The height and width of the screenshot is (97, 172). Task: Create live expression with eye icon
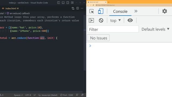click(130, 20)
